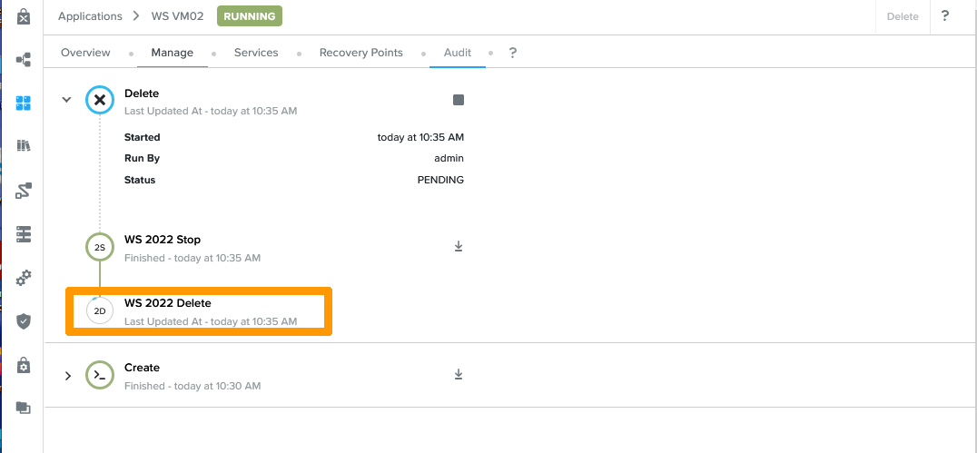Collapse the Delete action details
Viewport: 977px width, 453px height.
(66, 100)
